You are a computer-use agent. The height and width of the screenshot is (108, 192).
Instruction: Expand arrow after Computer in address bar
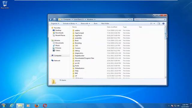pyautogui.click(x=72, y=19)
